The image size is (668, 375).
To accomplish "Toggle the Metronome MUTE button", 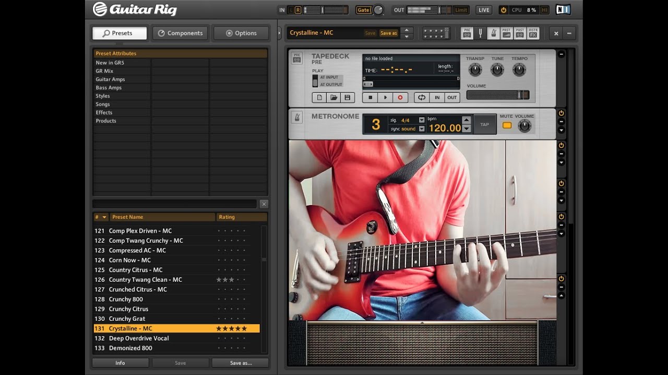I will [507, 126].
